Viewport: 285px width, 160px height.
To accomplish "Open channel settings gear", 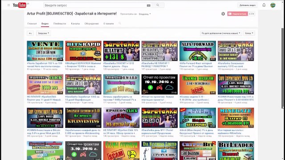I will click(x=223, y=14).
